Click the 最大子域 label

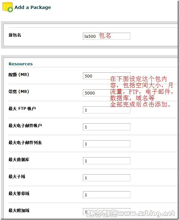[x=17, y=176]
